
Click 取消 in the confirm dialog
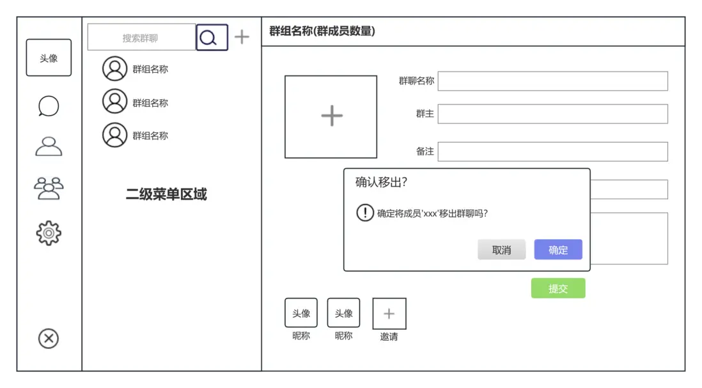[501, 250]
